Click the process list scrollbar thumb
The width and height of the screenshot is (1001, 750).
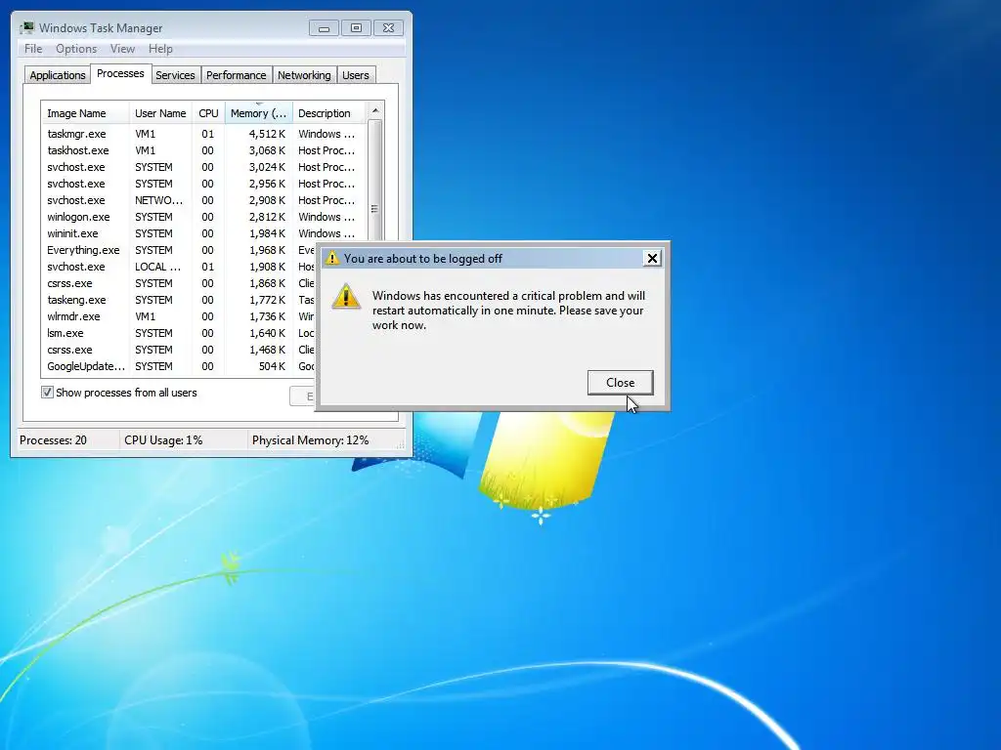click(x=375, y=181)
